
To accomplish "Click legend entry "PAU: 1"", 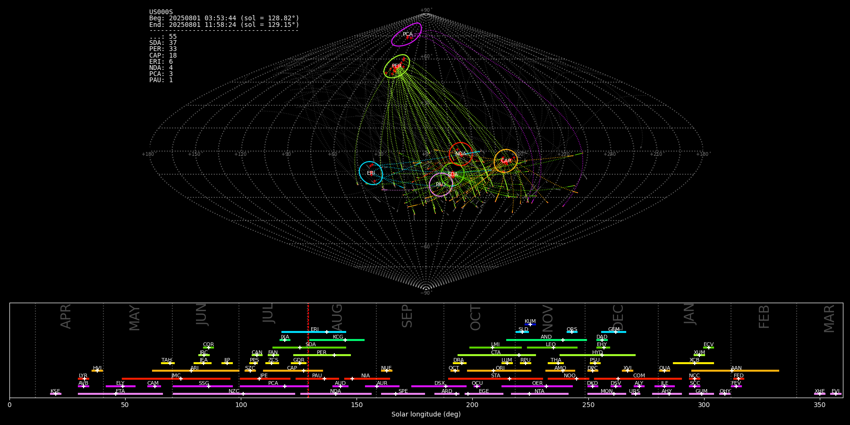I will coord(161,80).
